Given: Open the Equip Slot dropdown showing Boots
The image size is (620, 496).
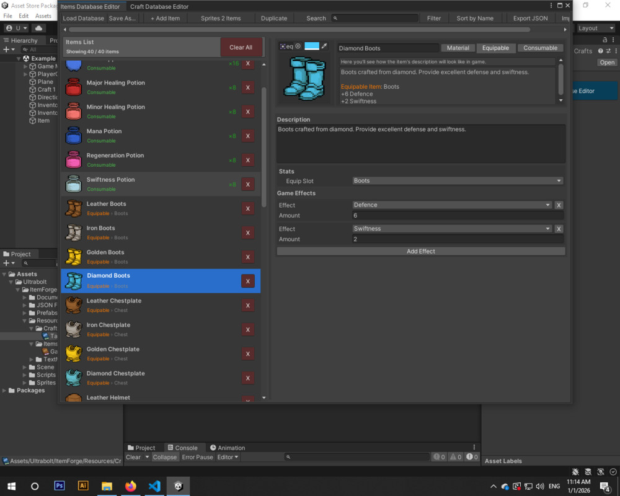Looking at the screenshot, I should (457, 181).
